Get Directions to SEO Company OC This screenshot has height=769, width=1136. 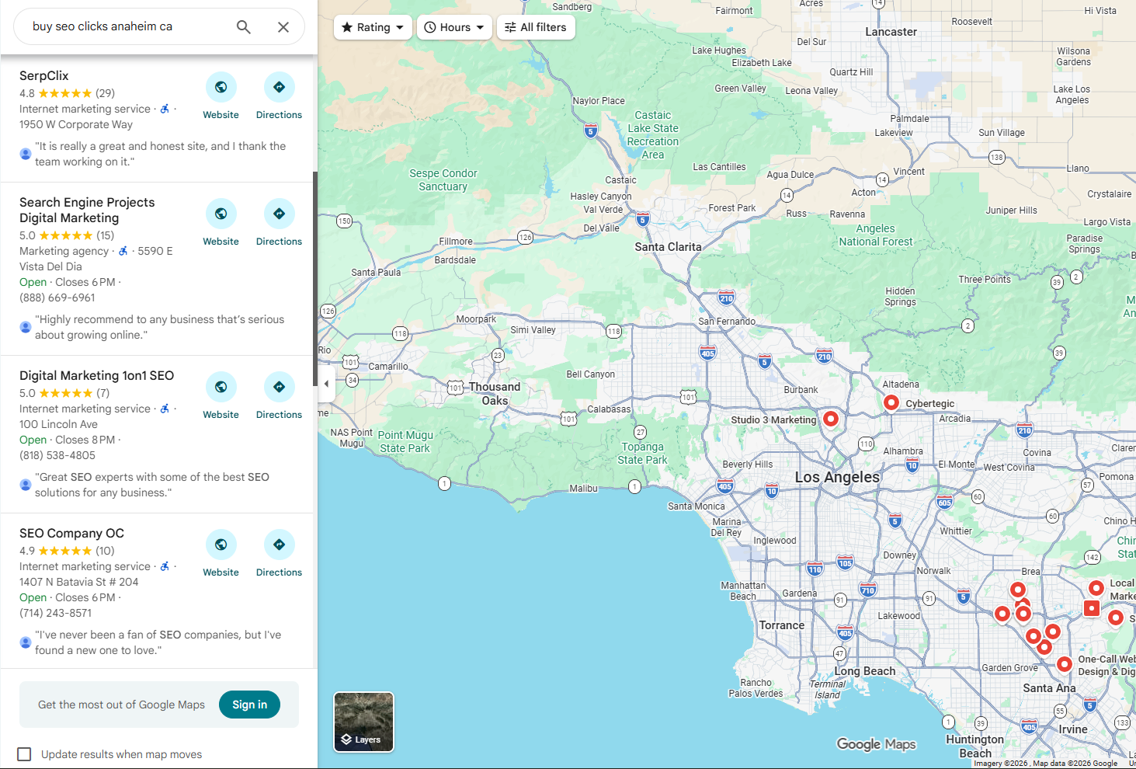click(278, 545)
